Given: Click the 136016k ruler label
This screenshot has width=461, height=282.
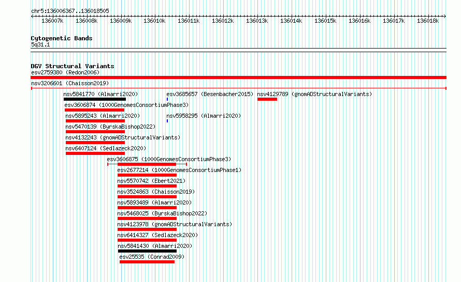Looking at the screenshot, I should point(359,21).
